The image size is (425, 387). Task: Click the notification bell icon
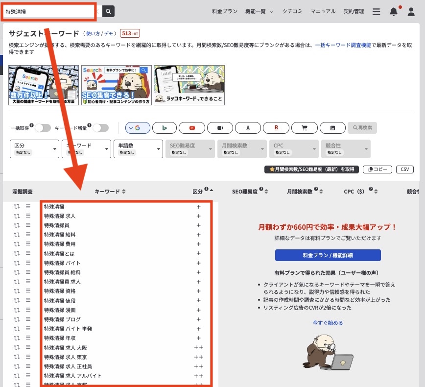tap(394, 11)
